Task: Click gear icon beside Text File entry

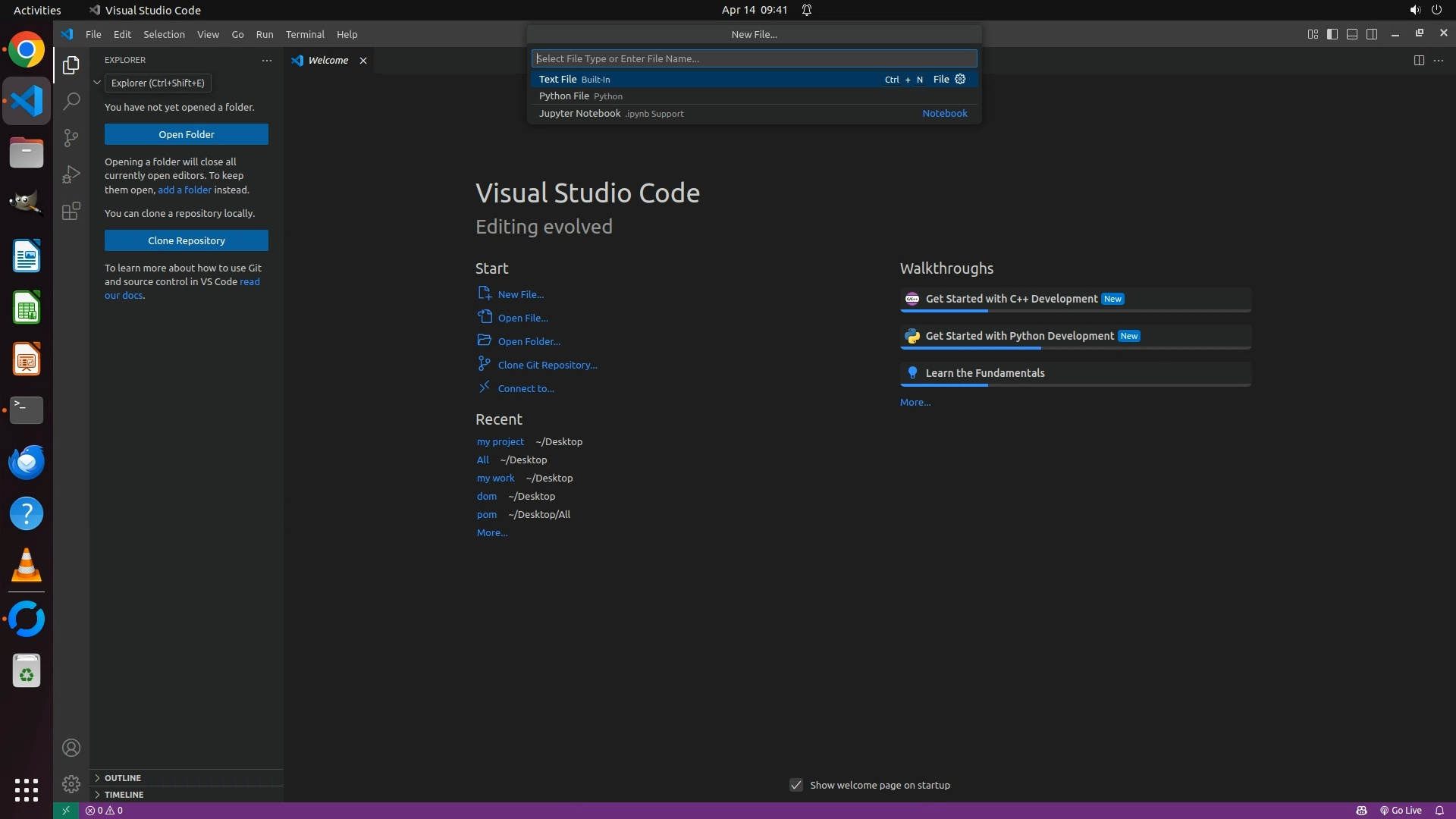Action: tap(960, 79)
